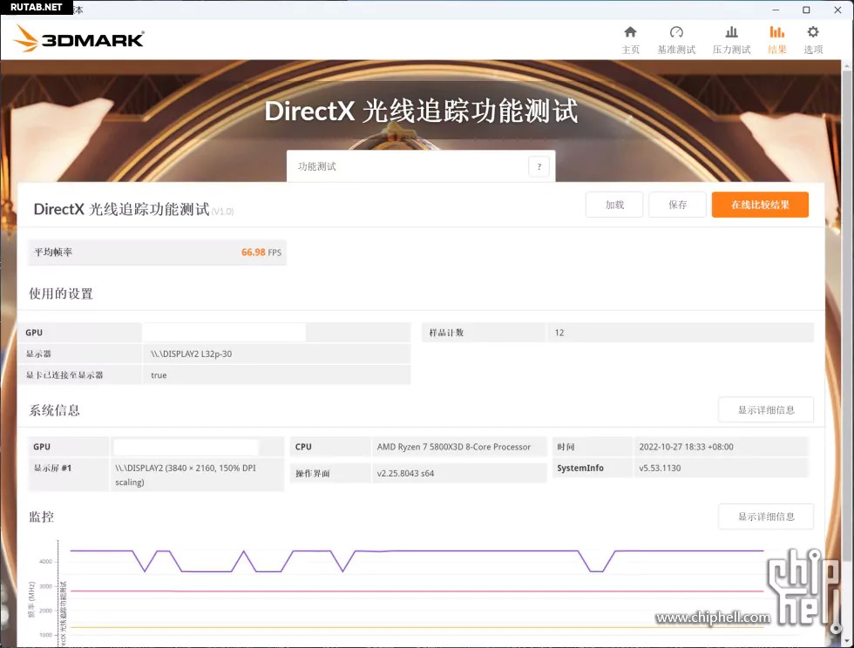Click the Home (主页) icon
Viewport: 854px width, 648px height.
(630, 32)
